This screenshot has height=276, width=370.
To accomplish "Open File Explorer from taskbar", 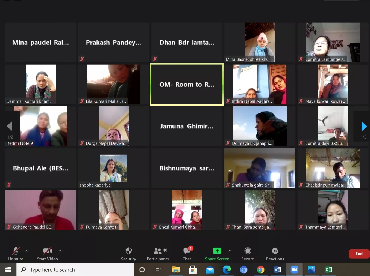I will pos(176,269).
